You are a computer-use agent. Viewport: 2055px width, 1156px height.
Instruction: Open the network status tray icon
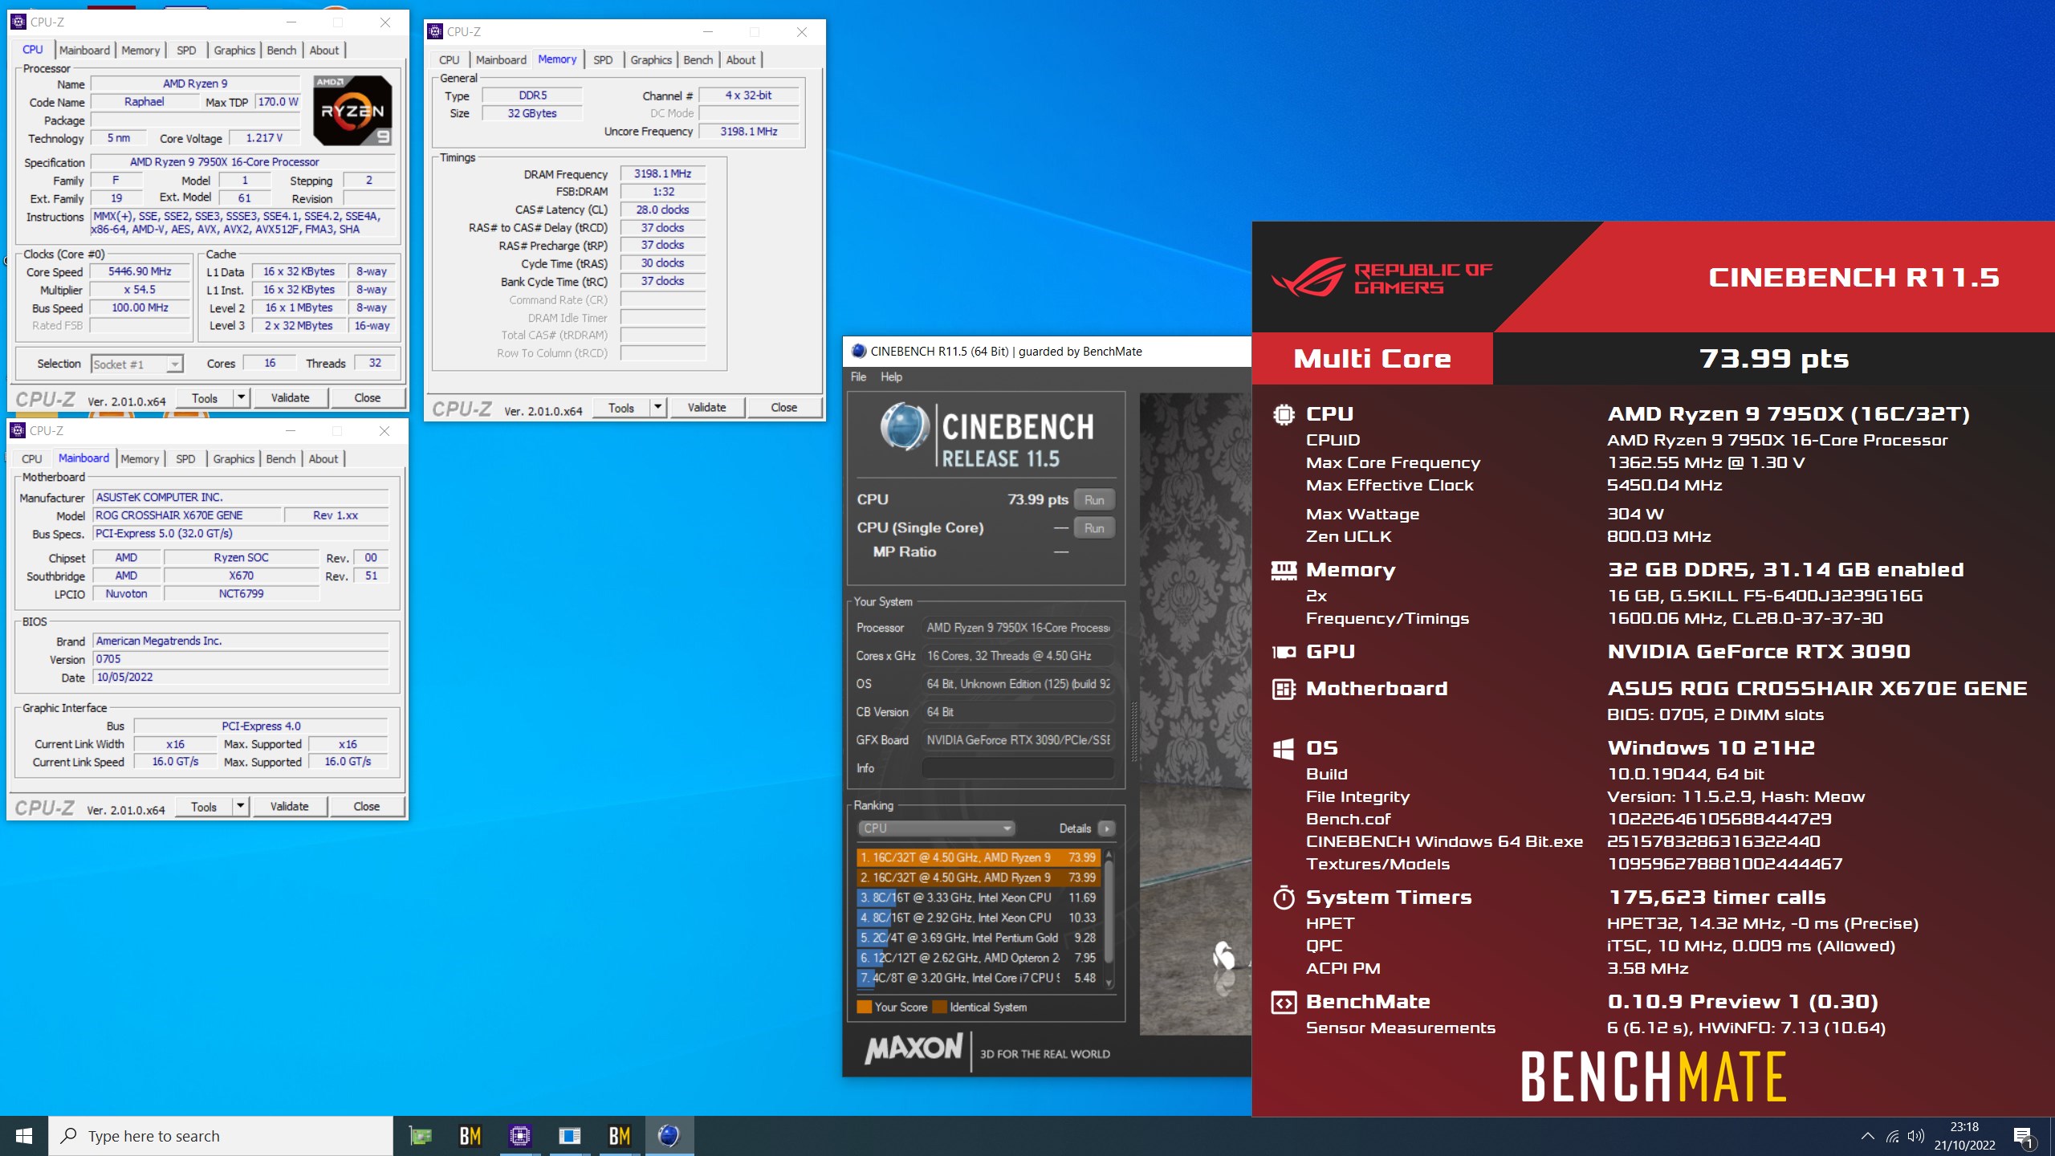click(1893, 1136)
